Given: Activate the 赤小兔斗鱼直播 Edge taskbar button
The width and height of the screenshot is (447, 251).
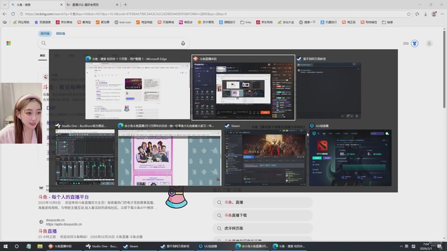Looking at the screenshot, I should [251, 246].
